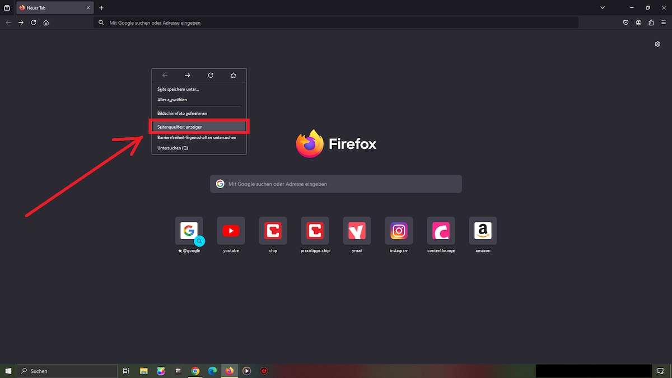The width and height of the screenshot is (672, 378).
Task: Open the instagram shortcut tile
Action: (x=399, y=231)
